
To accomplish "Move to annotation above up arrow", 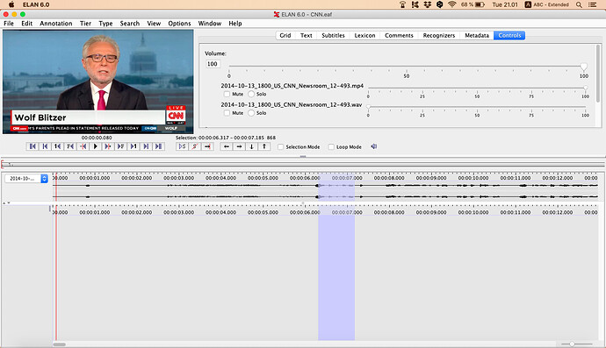I will pyautogui.click(x=264, y=146).
